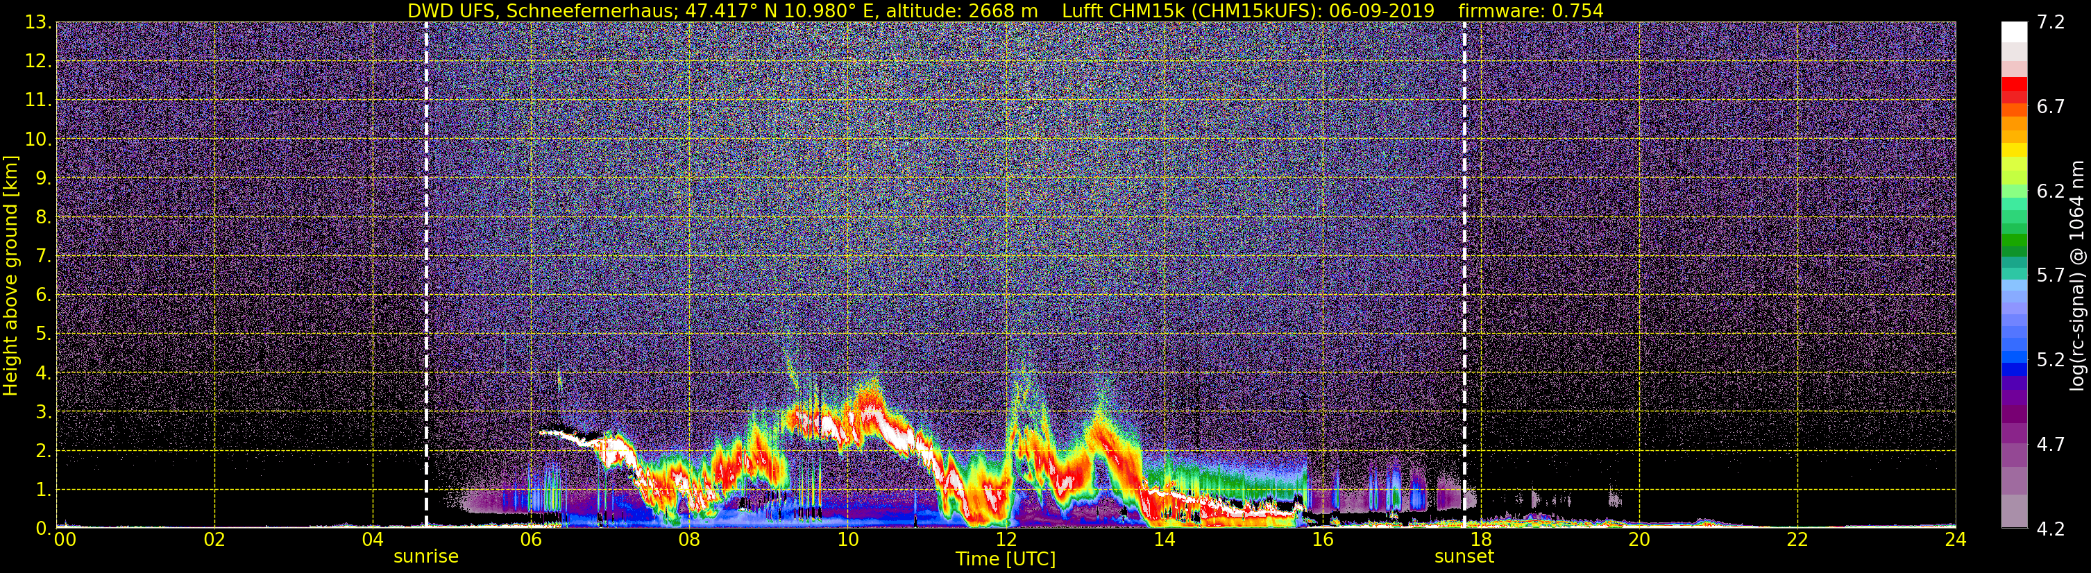Click the time axis tick label '24'
This screenshot has width=2091, height=573.
pos(1956,540)
